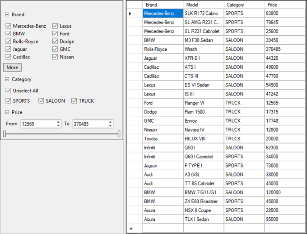Toggle the SALOON category checkbox
The width and height of the screenshot is (307, 234).
coord(41,101)
